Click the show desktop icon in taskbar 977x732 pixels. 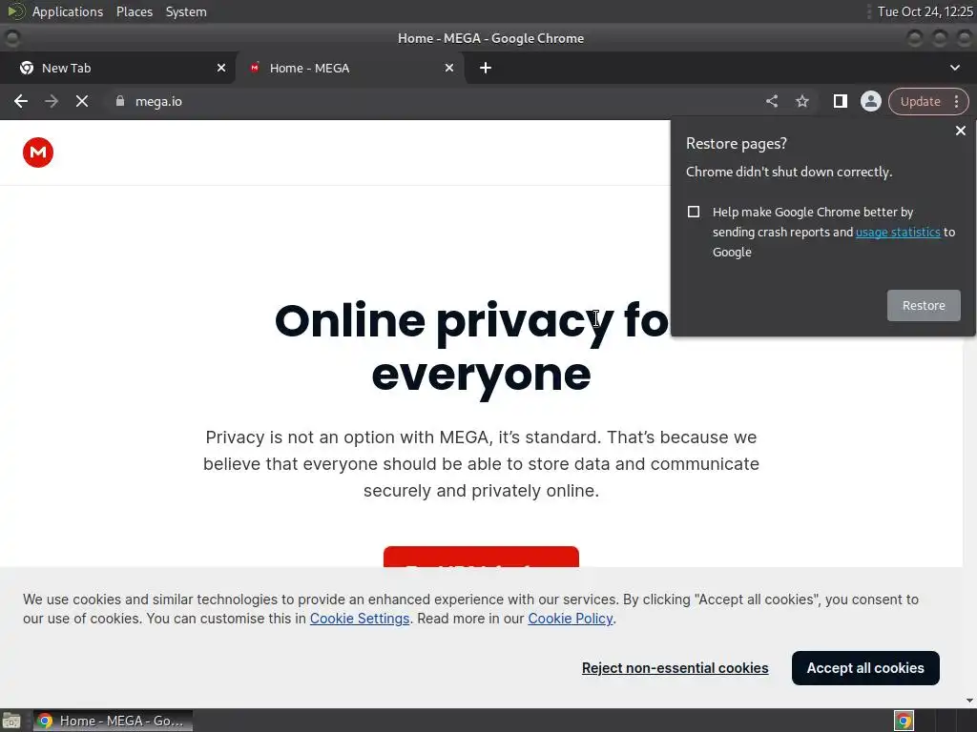[x=11, y=721]
